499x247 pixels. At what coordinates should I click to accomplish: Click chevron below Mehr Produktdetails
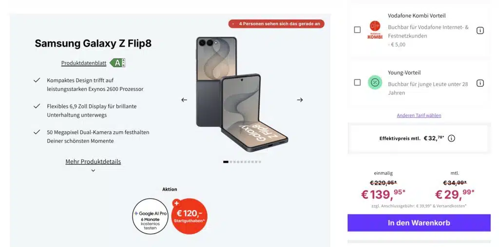93,171
